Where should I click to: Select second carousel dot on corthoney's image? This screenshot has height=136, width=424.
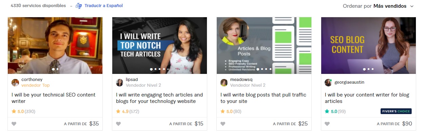tap(58, 69)
